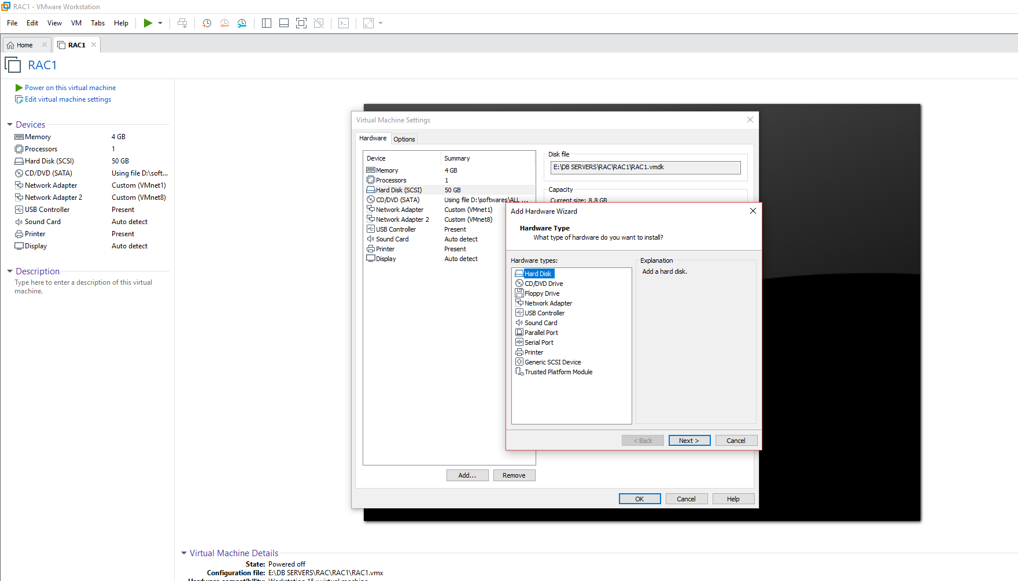Select Parallel Port in hardware types list
1018x581 pixels.
pyautogui.click(x=541, y=333)
